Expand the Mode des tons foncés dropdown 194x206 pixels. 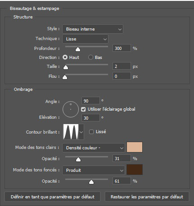pyautogui.click(x=94, y=170)
